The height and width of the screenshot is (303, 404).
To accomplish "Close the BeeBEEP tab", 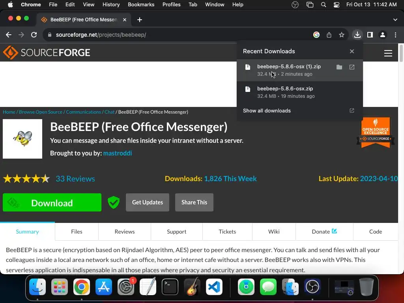I will 125,20.
